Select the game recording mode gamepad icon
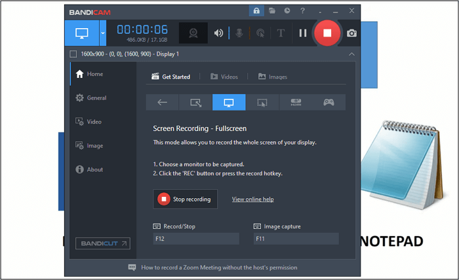The image size is (459, 280). click(x=329, y=102)
